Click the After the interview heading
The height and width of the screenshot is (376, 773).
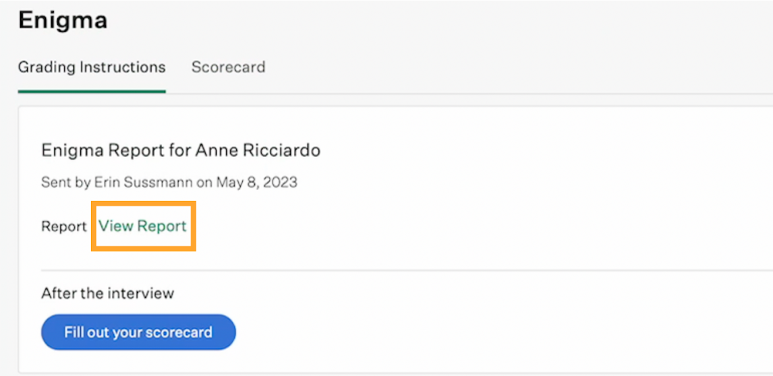[108, 293]
